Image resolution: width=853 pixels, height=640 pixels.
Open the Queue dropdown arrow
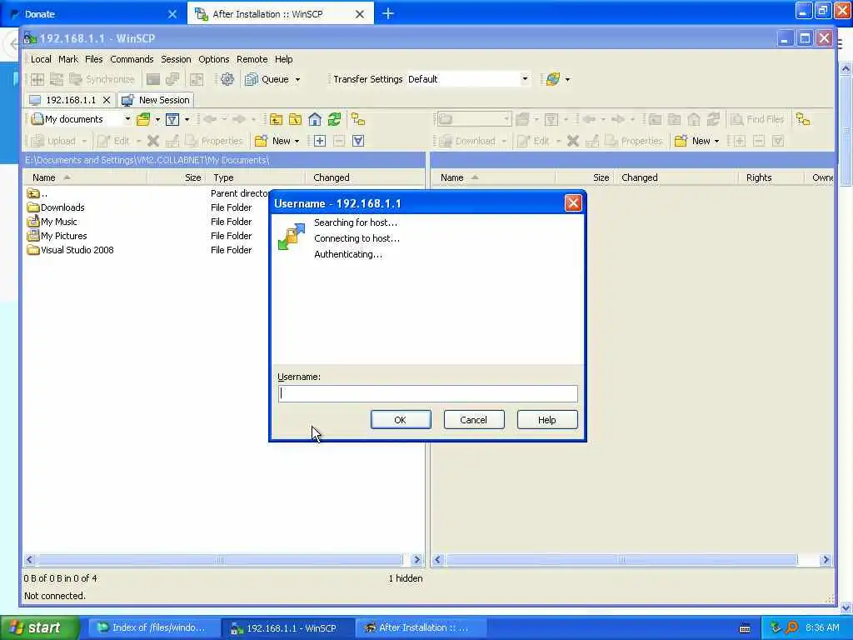pos(297,79)
